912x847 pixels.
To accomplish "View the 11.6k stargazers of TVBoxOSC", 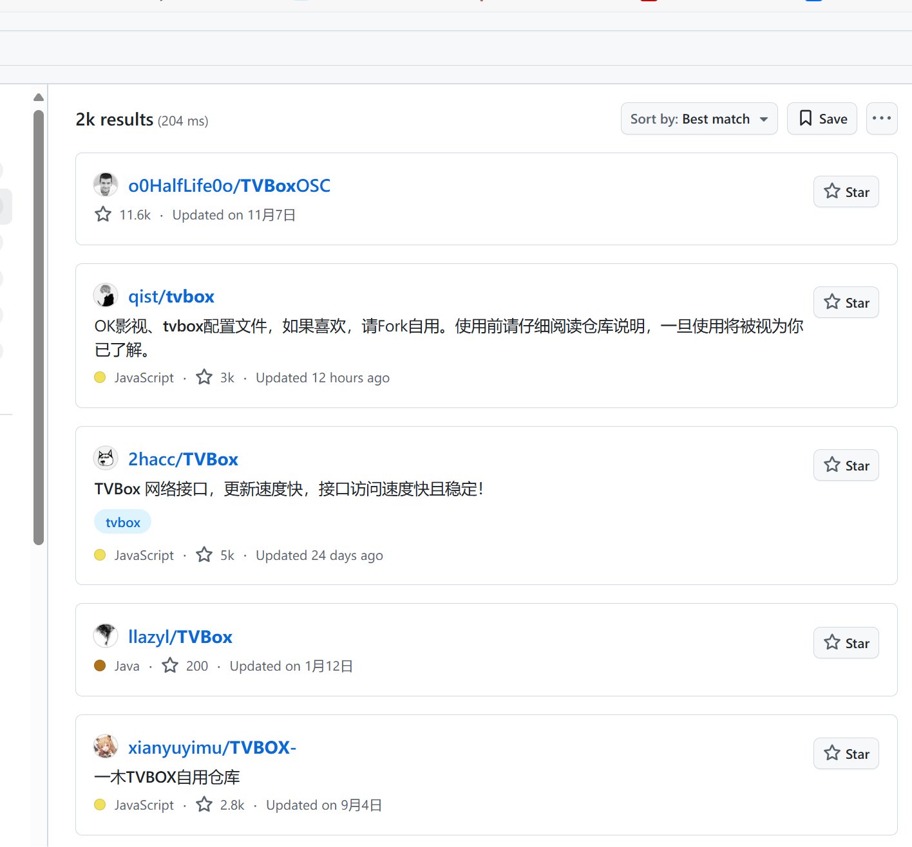I will (122, 214).
